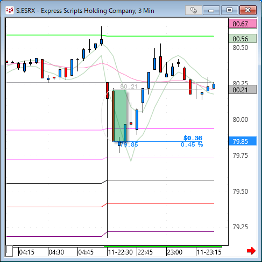262x262 pixels.
Task: Minimize the S.ESRX chart window
Action: point(211,10)
